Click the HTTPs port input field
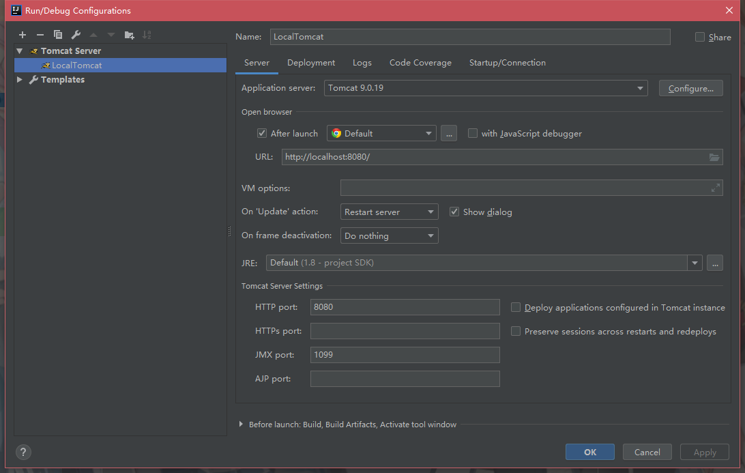The width and height of the screenshot is (745, 473). click(405, 331)
